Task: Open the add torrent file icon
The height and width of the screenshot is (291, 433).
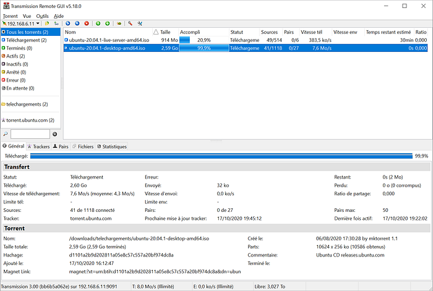Action: (47, 23)
